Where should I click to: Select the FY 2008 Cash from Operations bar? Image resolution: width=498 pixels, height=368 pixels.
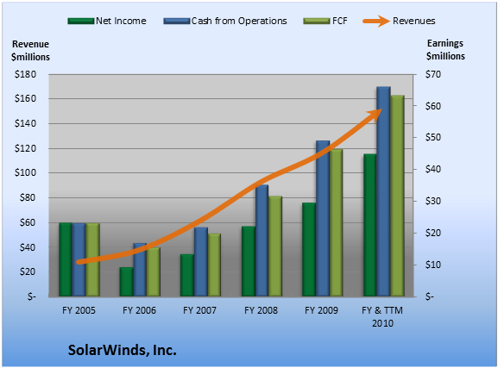[x=262, y=240]
